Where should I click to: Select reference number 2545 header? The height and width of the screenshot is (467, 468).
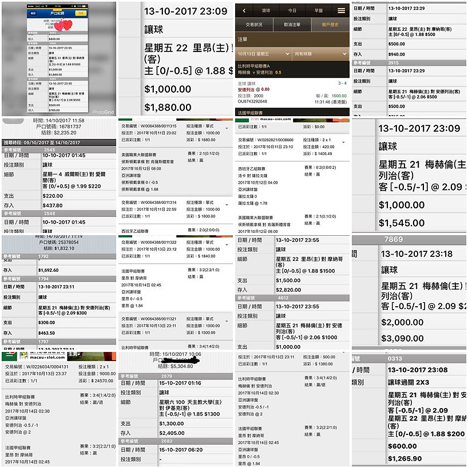(59, 149)
